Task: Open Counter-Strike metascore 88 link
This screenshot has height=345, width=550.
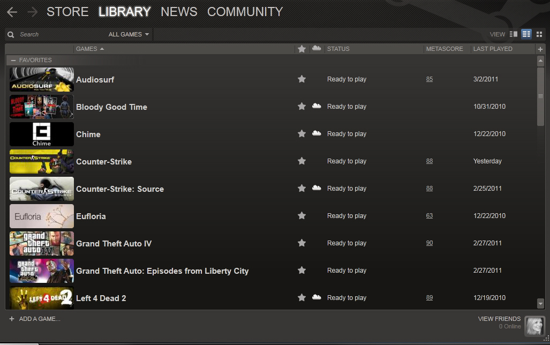Action: click(430, 161)
